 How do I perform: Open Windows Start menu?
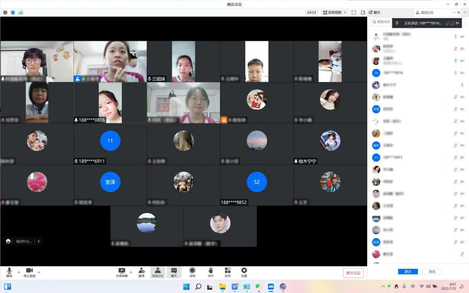(186, 287)
